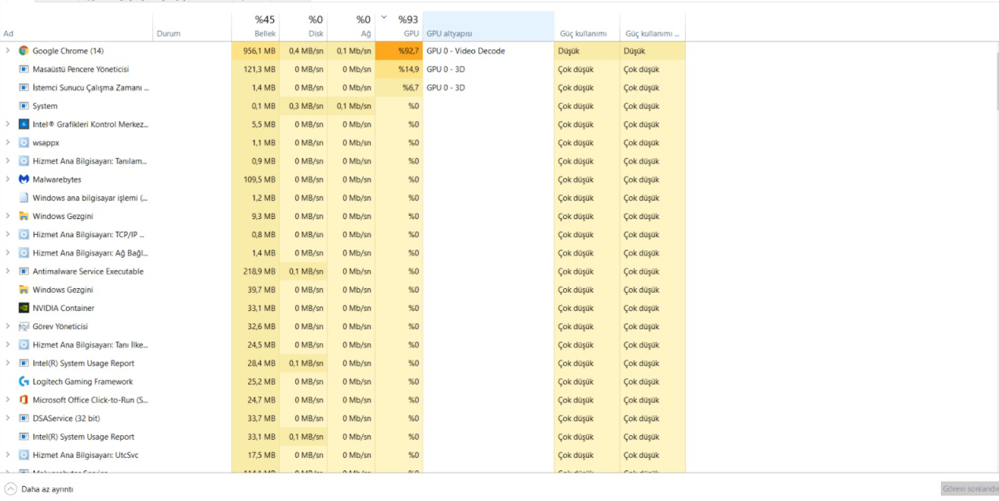The height and width of the screenshot is (501, 999).
Task: Click the DSAService (32 bit) icon
Action: pyautogui.click(x=24, y=418)
